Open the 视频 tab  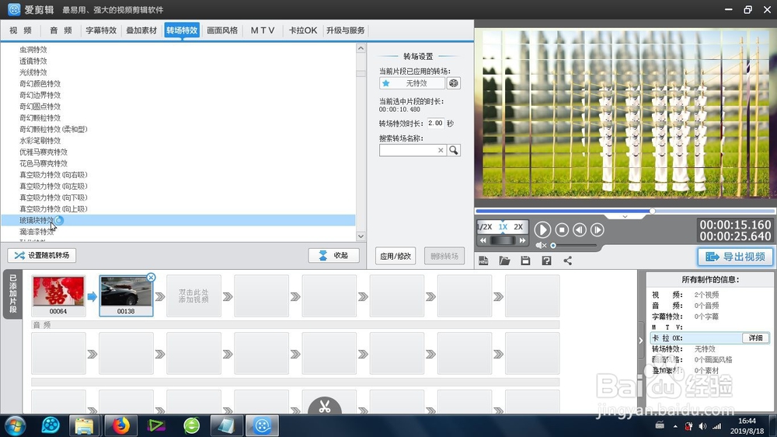coord(21,30)
